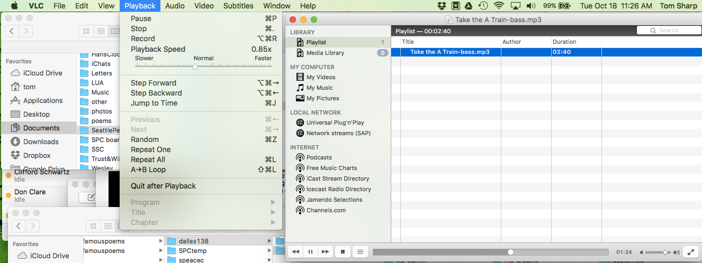
Task: Click the rewind button in VLC controls
Action: tap(295, 252)
